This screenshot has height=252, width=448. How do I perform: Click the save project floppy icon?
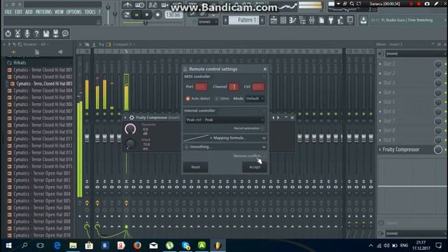(46, 34)
